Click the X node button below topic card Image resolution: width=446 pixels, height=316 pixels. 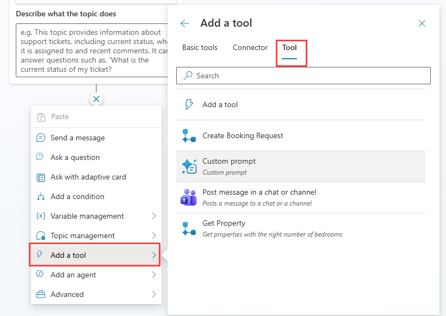pos(96,99)
